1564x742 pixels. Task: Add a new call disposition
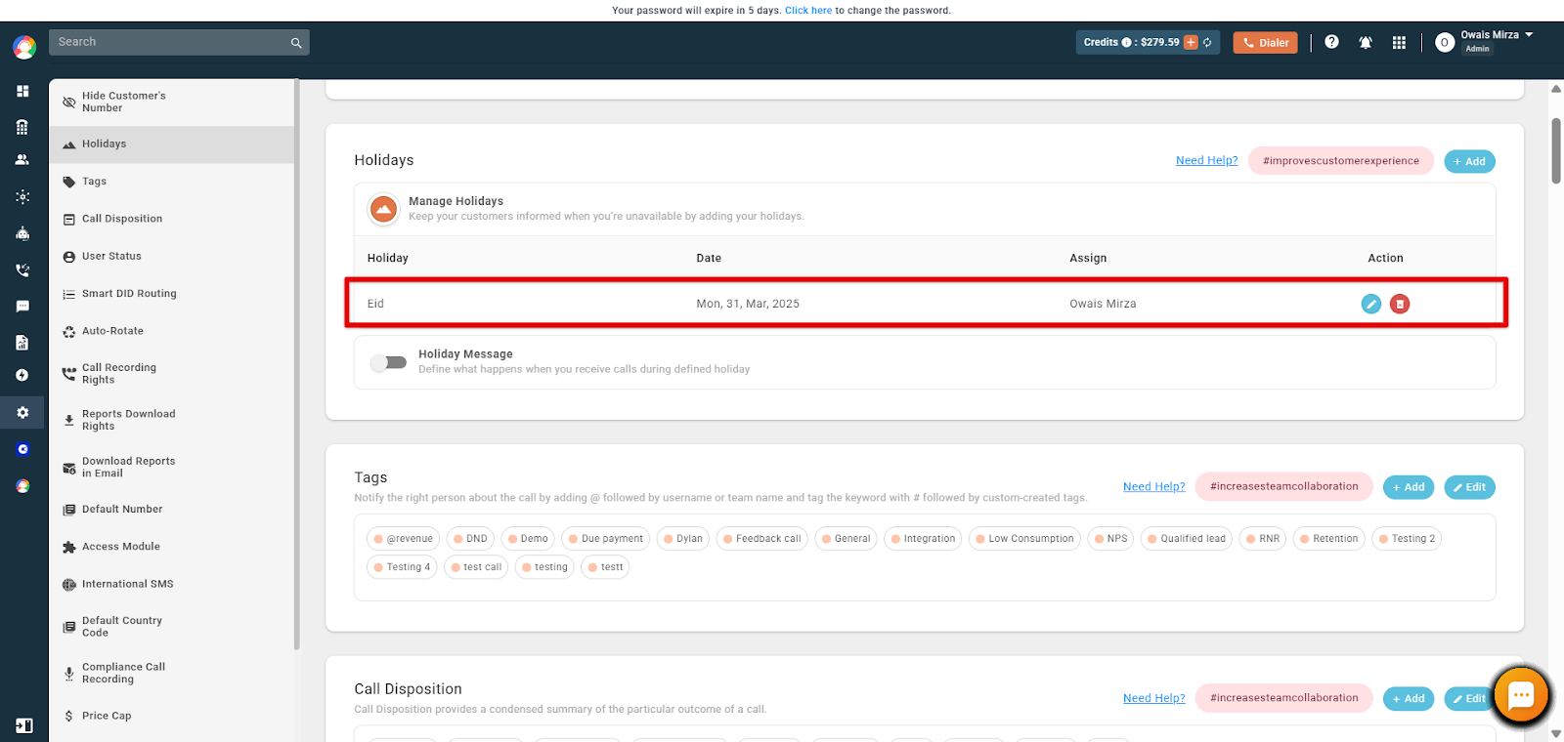point(1409,699)
